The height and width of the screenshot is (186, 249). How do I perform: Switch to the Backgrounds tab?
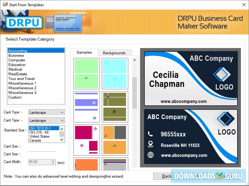pos(115,53)
